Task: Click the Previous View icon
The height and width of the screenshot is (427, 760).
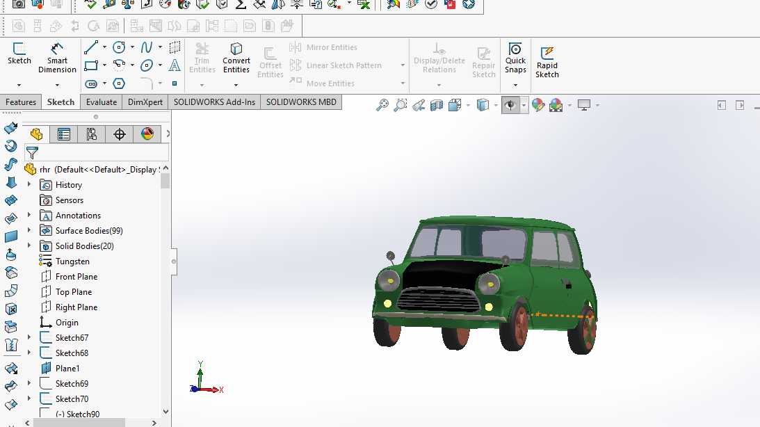Action: pos(419,105)
